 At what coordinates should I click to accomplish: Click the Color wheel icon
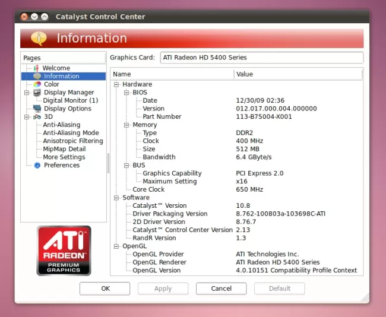coord(37,84)
